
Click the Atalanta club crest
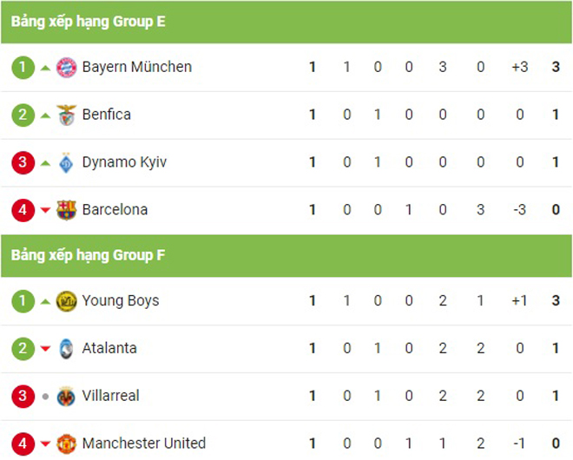[x=67, y=349]
